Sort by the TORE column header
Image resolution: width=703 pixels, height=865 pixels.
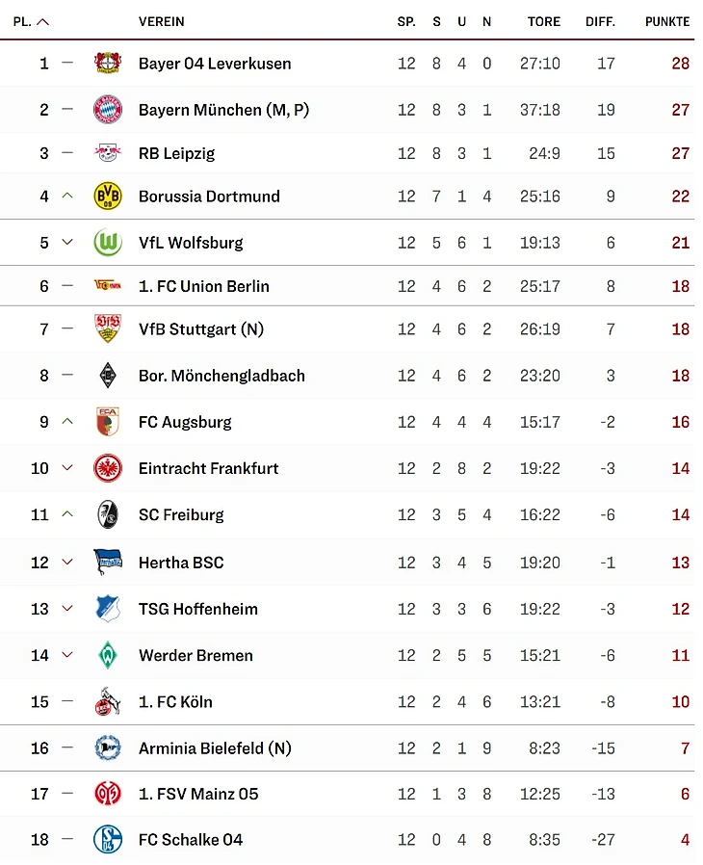(543, 21)
